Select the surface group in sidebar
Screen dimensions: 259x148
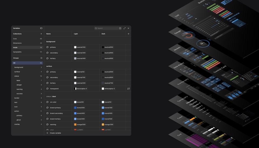[x=28, y=72]
